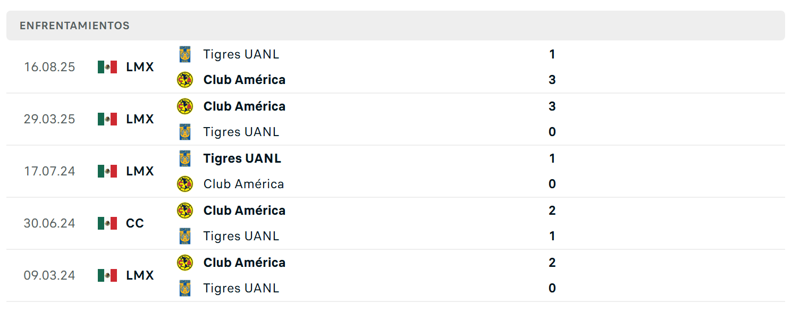Open the bold Tigres UANL name, 17.07.24 match
This screenshot has width=792, height=311.
242,158
